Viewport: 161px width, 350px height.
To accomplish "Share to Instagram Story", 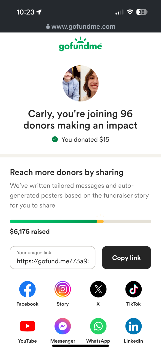I will coord(63,289).
